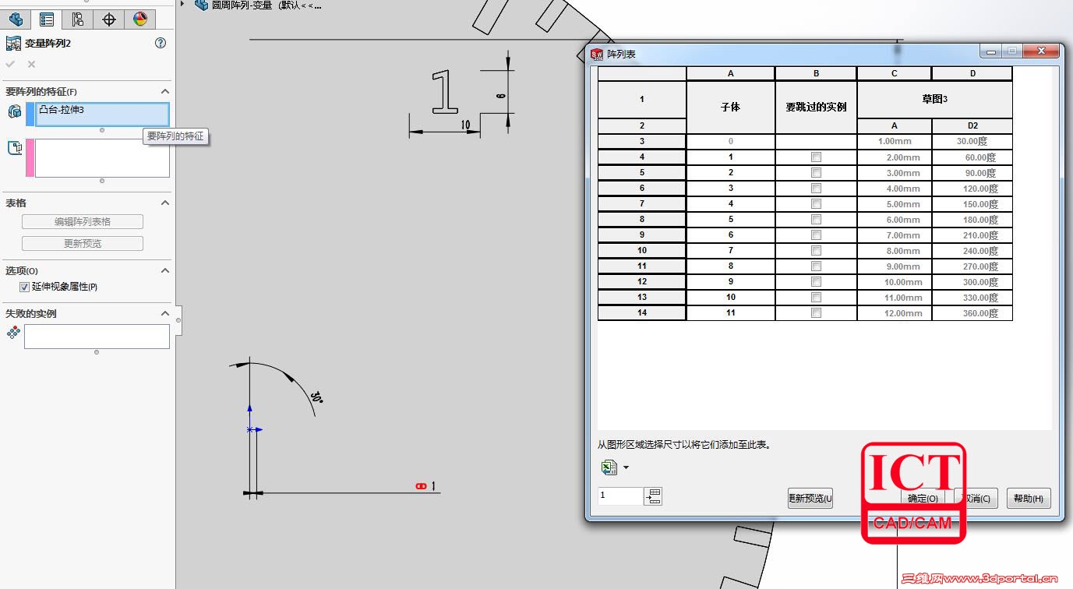Viewport: 1073px width, 589px height.
Task: Close the 阵列表 dialog window
Action: [x=1041, y=51]
